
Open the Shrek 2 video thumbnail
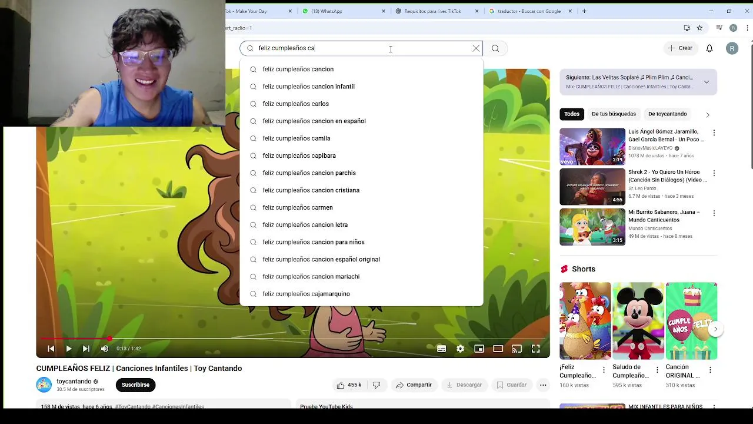tap(592, 187)
